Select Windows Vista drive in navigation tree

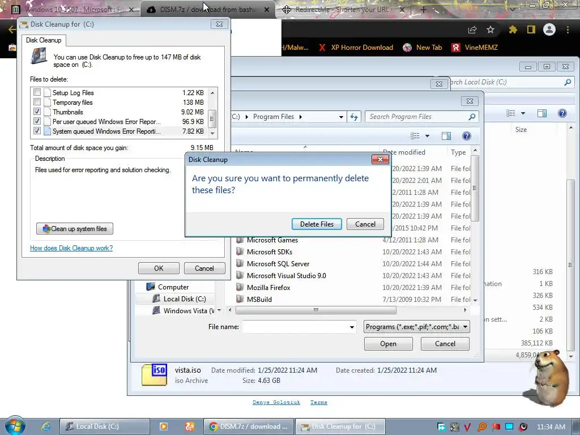189,311
